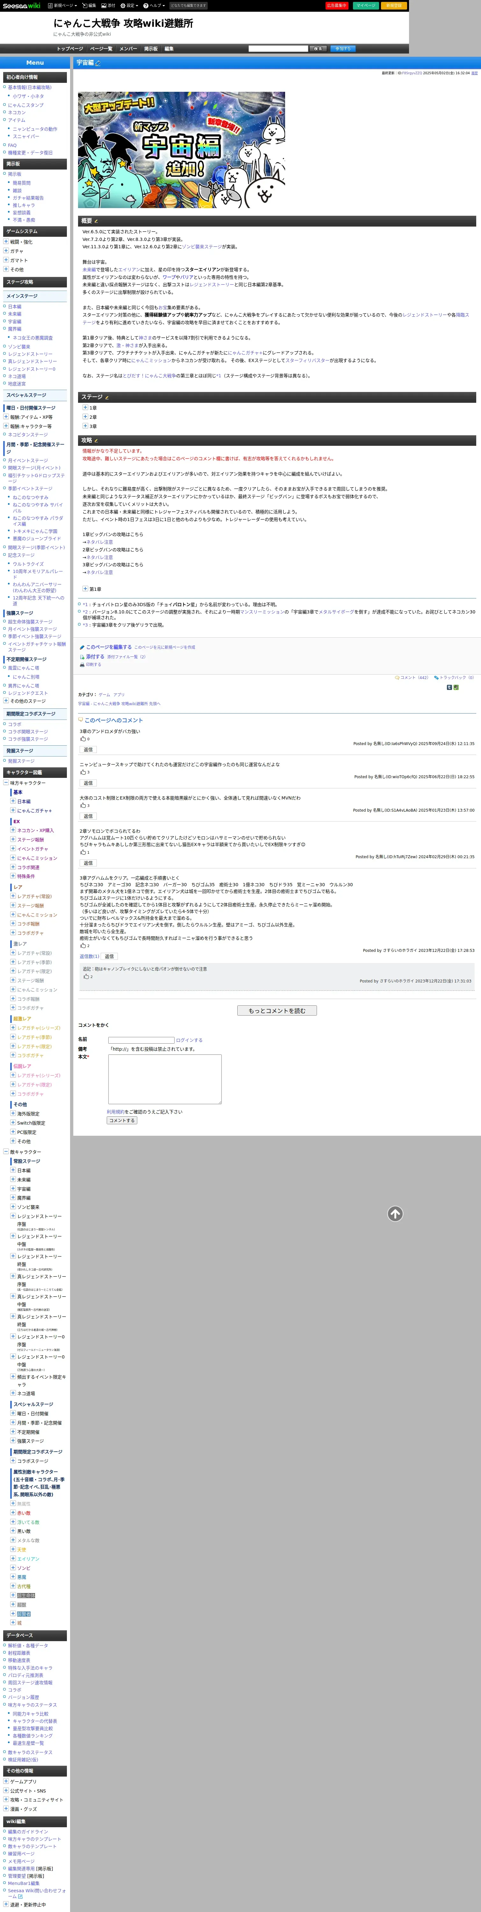
Task: Click the pencil icon beside the 宇宙編 title
Action: click(x=98, y=63)
